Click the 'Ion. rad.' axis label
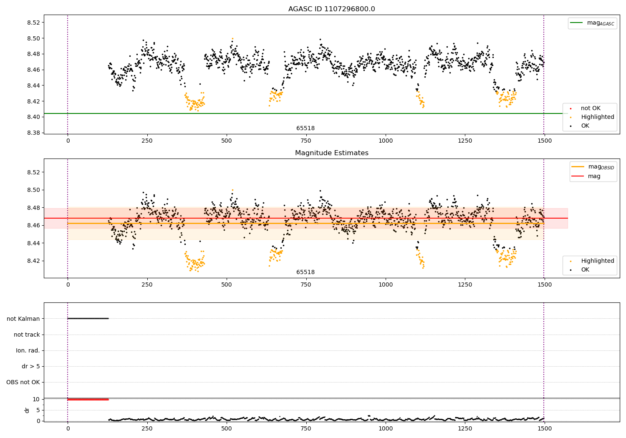Viewport: 626px width, 438px height. click(28, 350)
